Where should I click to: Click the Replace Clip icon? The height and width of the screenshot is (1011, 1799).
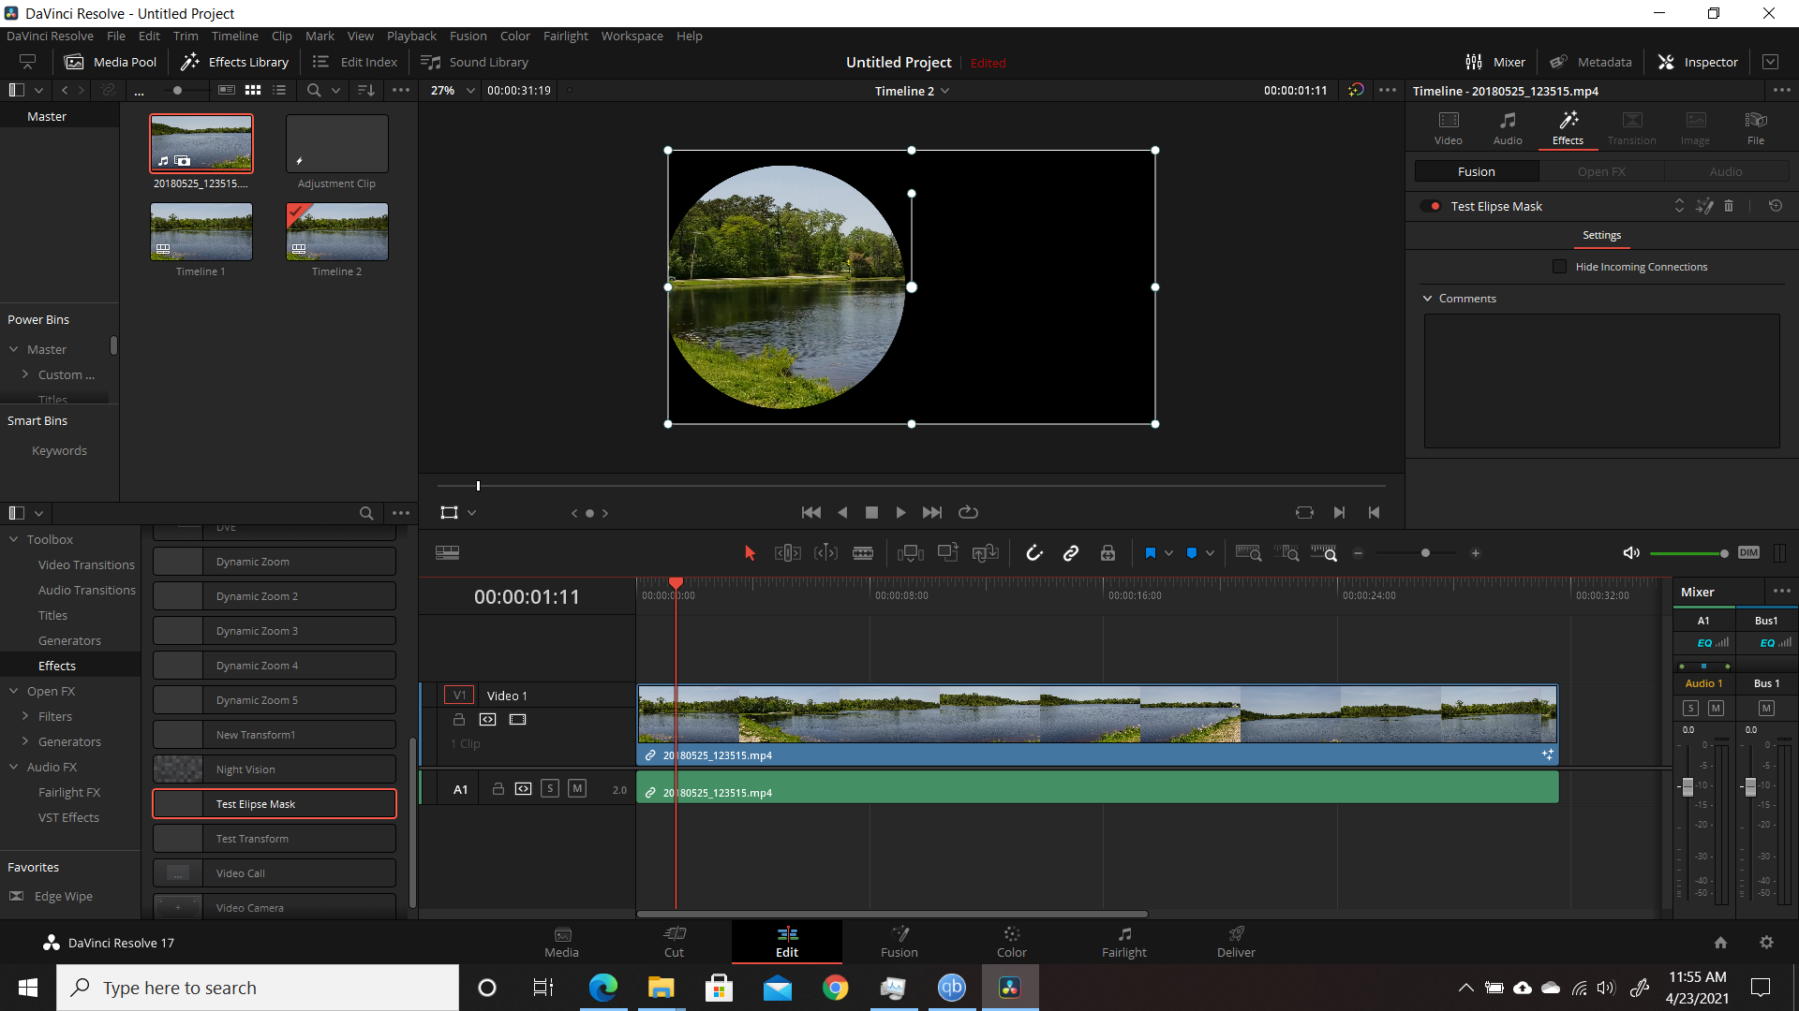pos(985,553)
